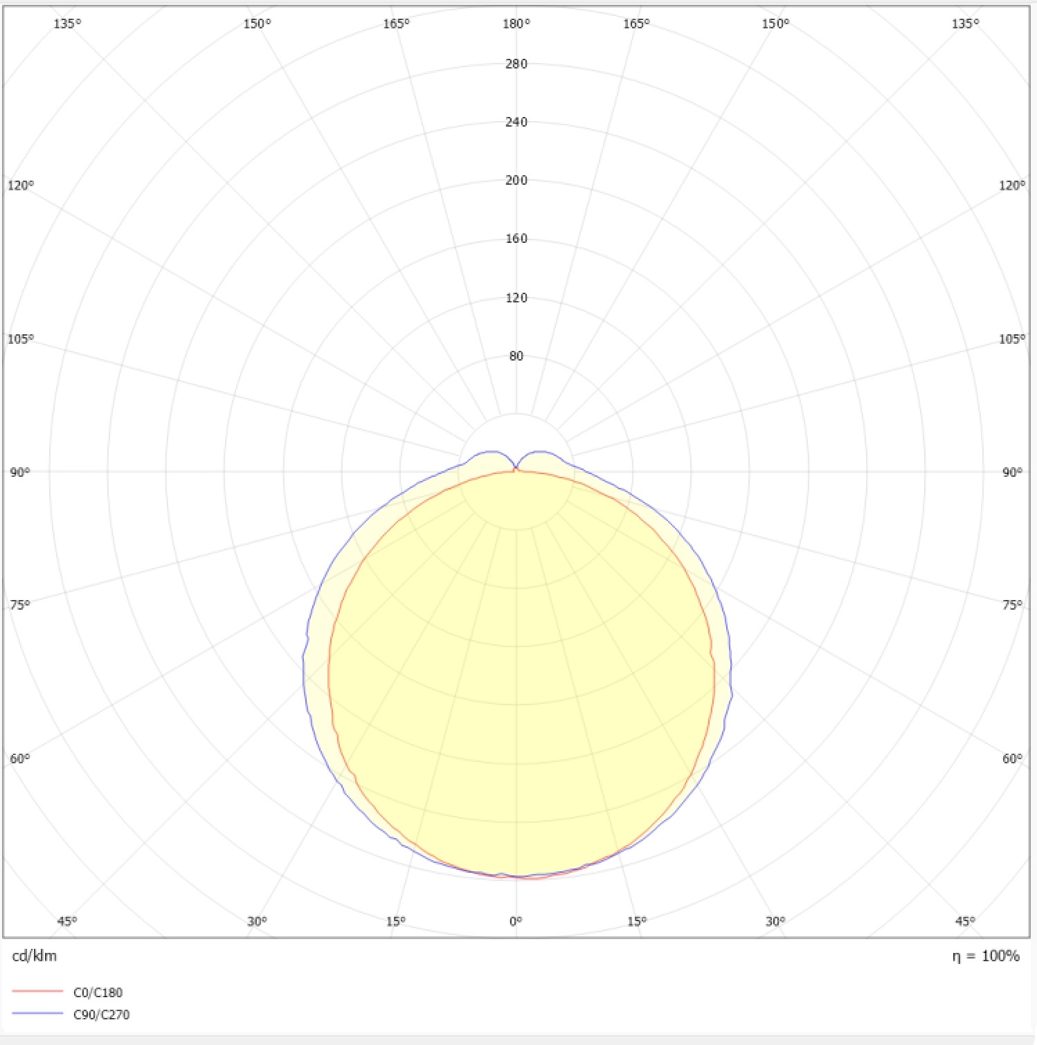
Task: Click the η = 100% efficiency value
Action: tap(986, 956)
